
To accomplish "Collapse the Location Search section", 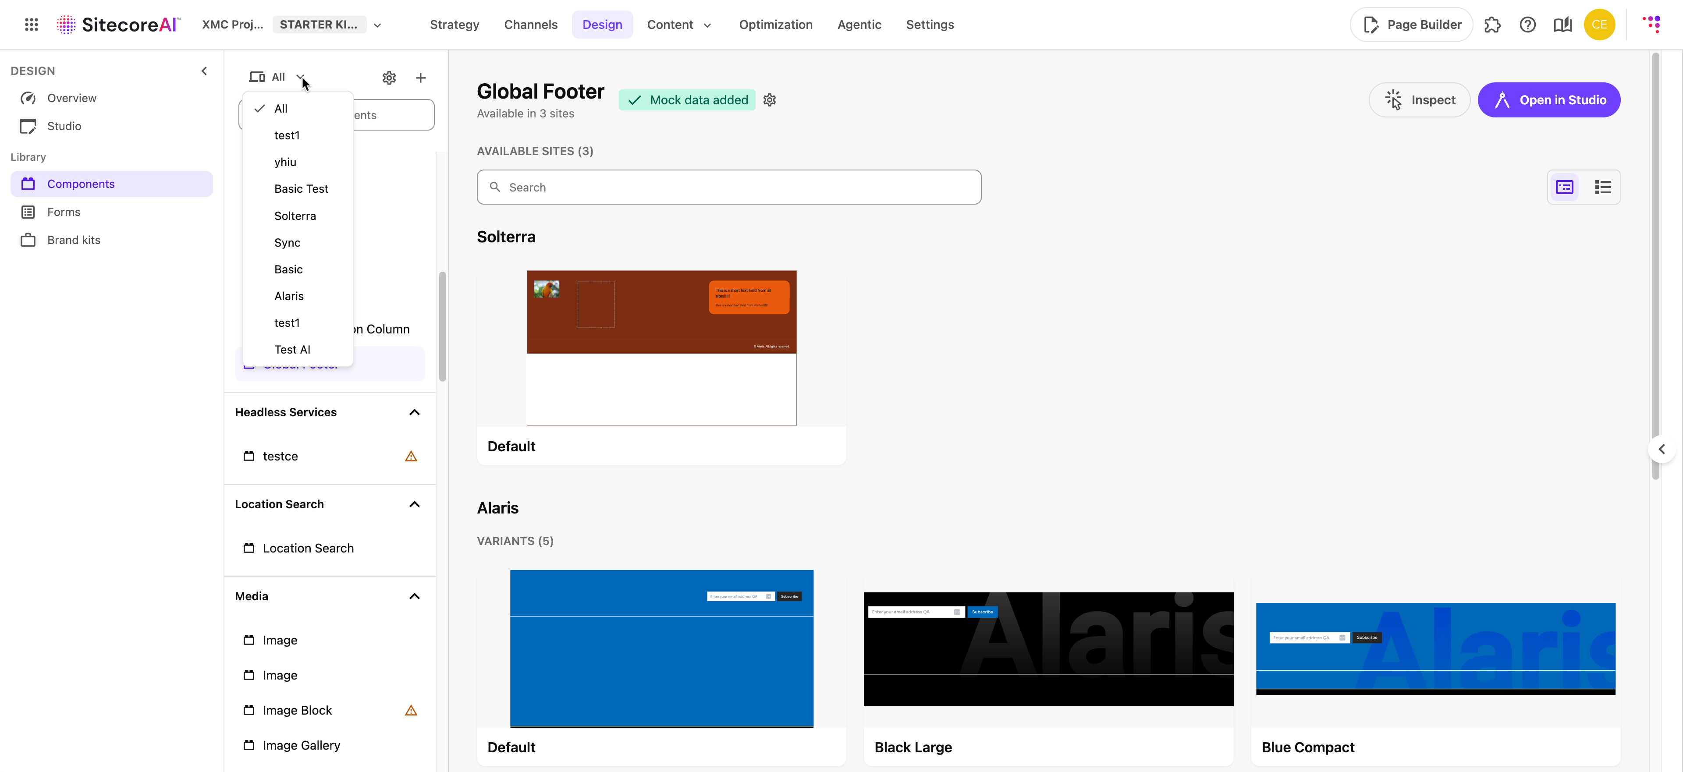I will tap(414, 504).
